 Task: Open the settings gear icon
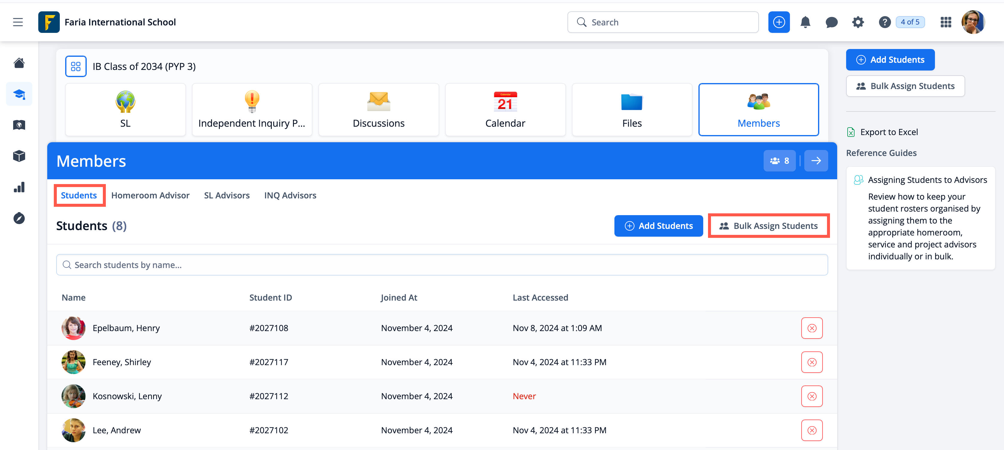pyautogui.click(x=858, y=22)
